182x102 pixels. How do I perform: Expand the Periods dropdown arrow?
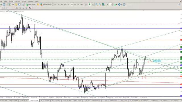[121, 5]
